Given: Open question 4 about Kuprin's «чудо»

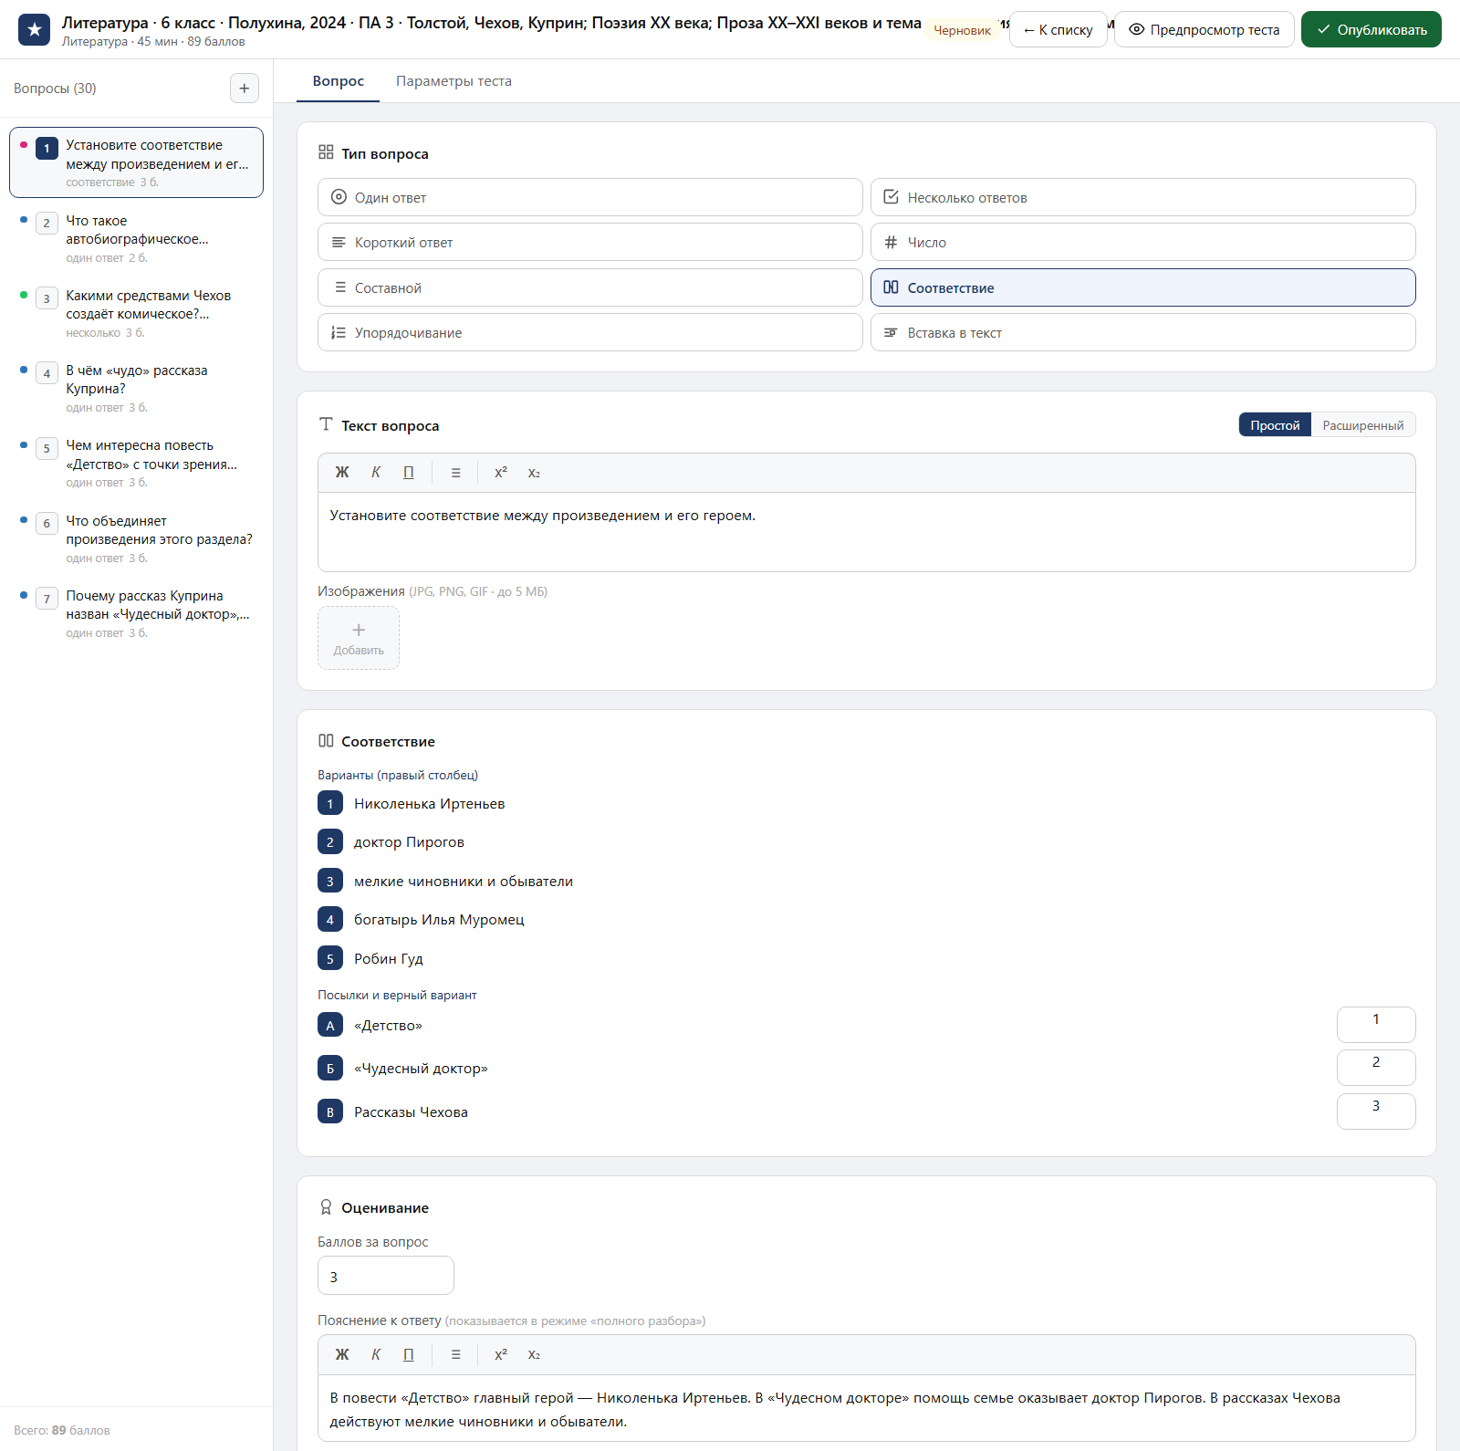Looking at the screenshot, I should click(x=137, y=388).
